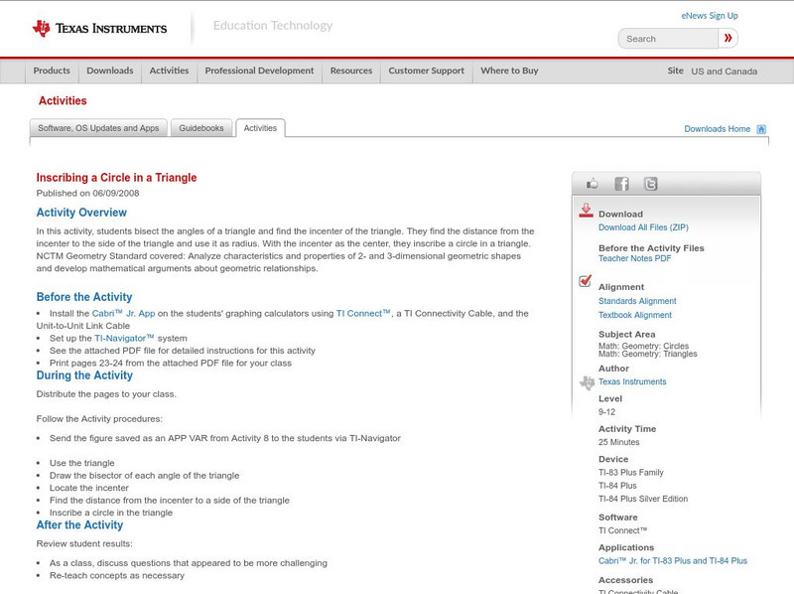The image size is (794, 594).
Task: Click the Activity Overview heading
Action: (x=81, y=213)
